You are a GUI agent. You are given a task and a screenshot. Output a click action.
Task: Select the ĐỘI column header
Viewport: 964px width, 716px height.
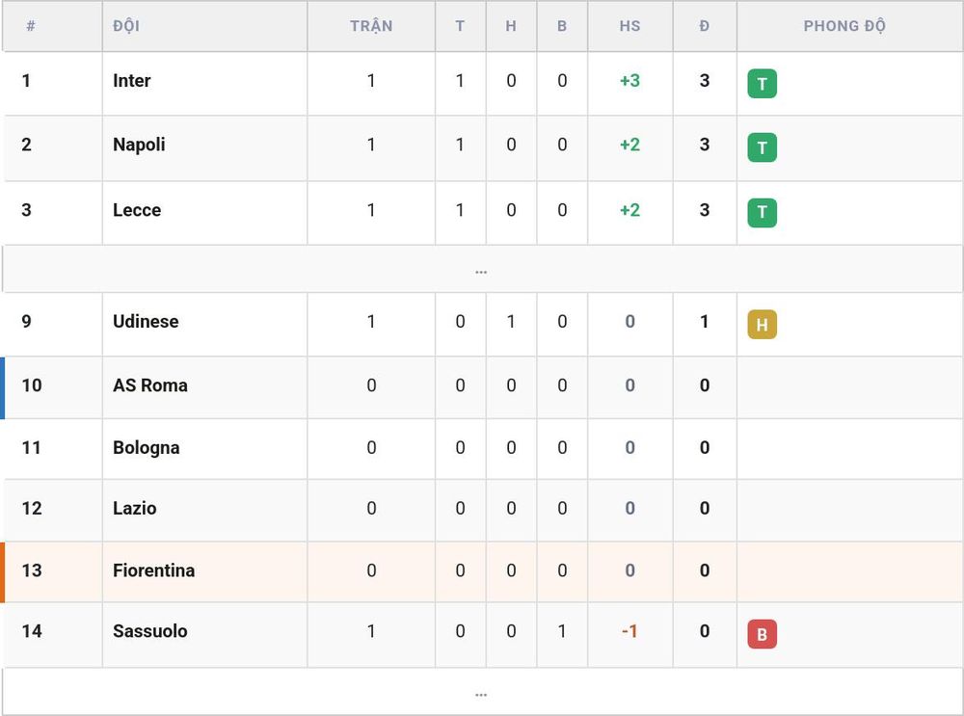pos(126,26)
